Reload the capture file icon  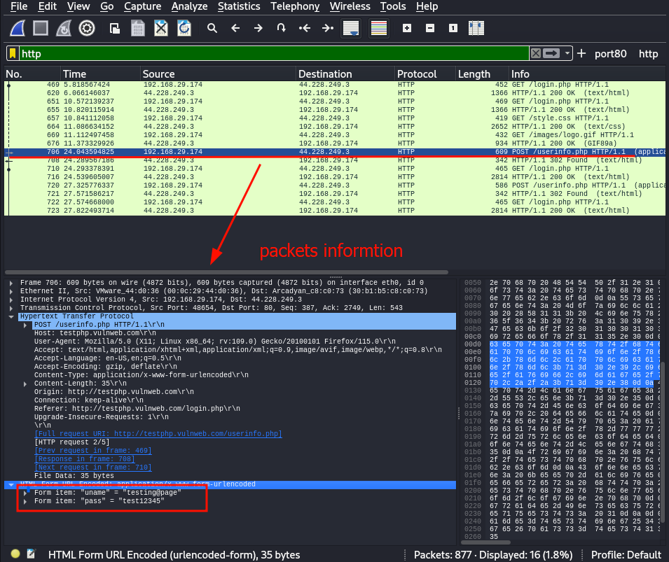[x=184, y=29]
